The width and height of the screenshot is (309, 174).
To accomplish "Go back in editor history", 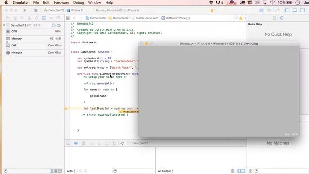I will 74,18.
